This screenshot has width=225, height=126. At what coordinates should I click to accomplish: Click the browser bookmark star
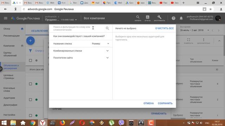point(211,9)
